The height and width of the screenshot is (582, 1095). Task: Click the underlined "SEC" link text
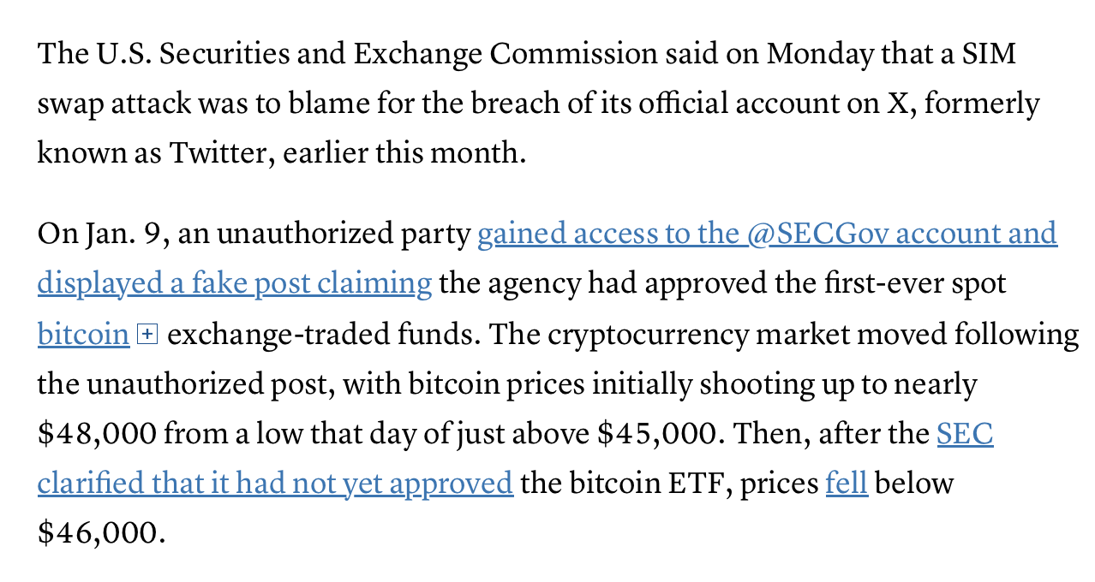tap(965, 434)
